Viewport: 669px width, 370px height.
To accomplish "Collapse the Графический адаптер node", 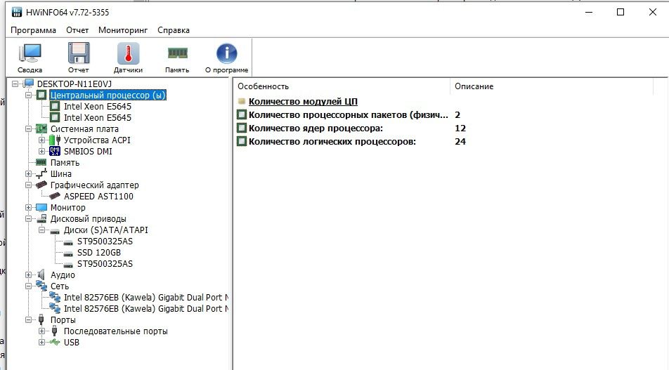I will click(28, 185).
